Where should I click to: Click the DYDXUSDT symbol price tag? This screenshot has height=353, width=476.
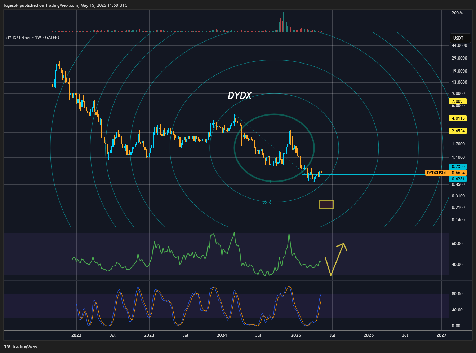(437, 173)
